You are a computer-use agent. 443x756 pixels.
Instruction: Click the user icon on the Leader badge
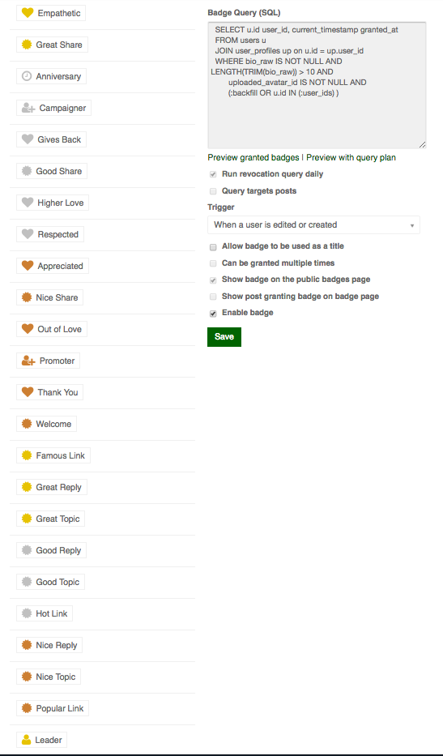point(27,740)
